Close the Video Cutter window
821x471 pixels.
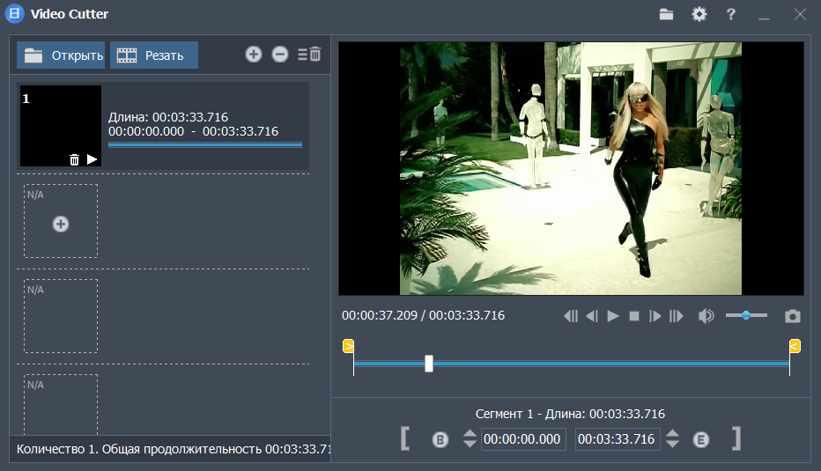click(800, 14)
